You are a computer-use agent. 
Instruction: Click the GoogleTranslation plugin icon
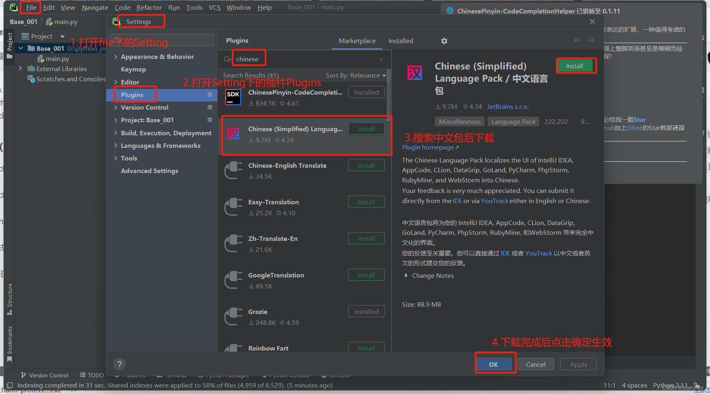coord(233,280)
